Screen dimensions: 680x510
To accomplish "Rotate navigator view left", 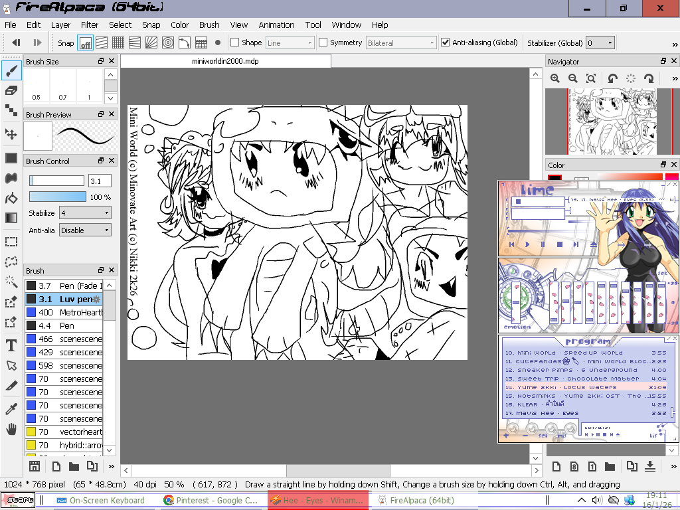I will click(613, 78).
